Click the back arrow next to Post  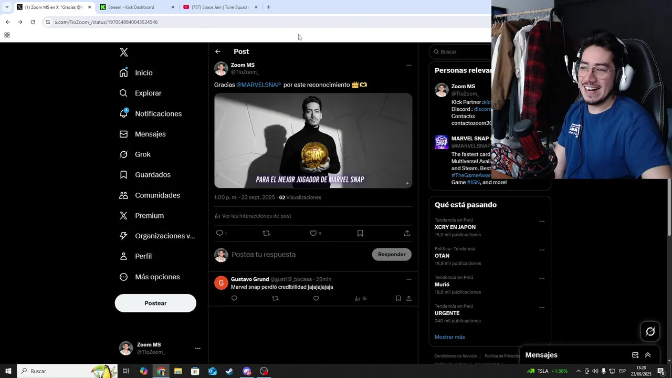218,51
